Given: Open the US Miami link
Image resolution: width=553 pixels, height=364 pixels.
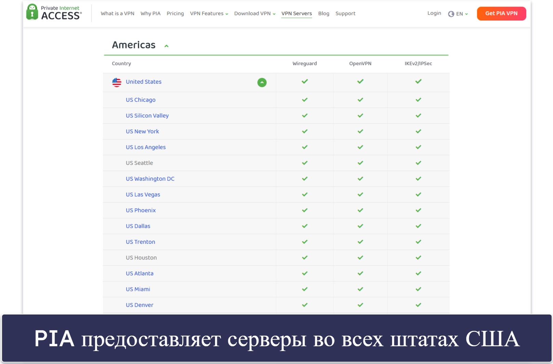Looking at the screenshot, I should [x=138, y=289].
